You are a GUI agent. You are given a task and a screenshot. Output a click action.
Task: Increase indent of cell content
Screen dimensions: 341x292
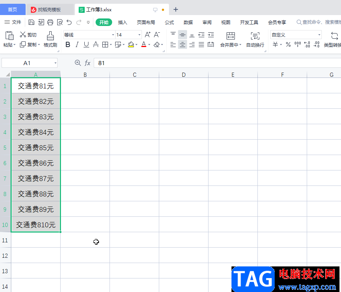[211, 35]
